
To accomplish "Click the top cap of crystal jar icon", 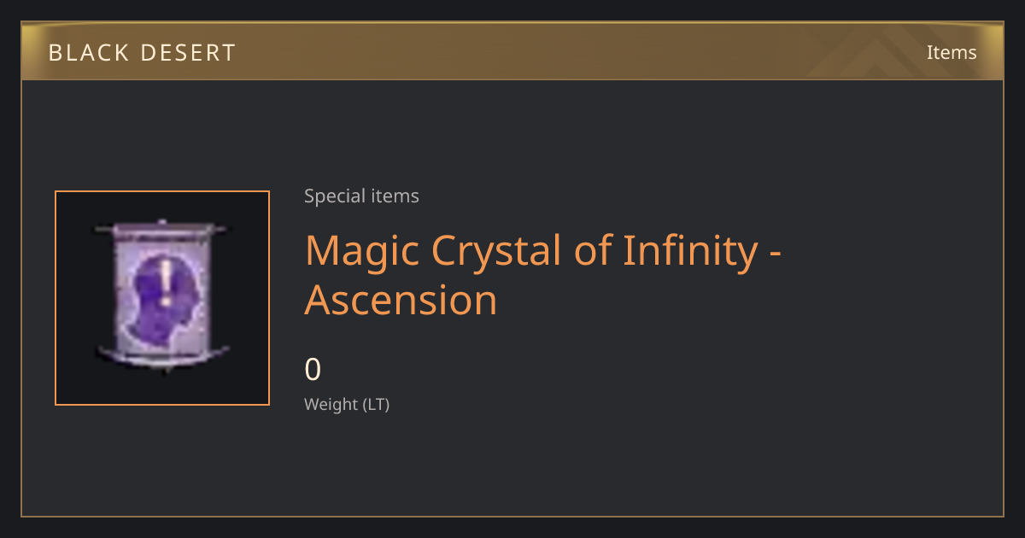I will [162, 229].
